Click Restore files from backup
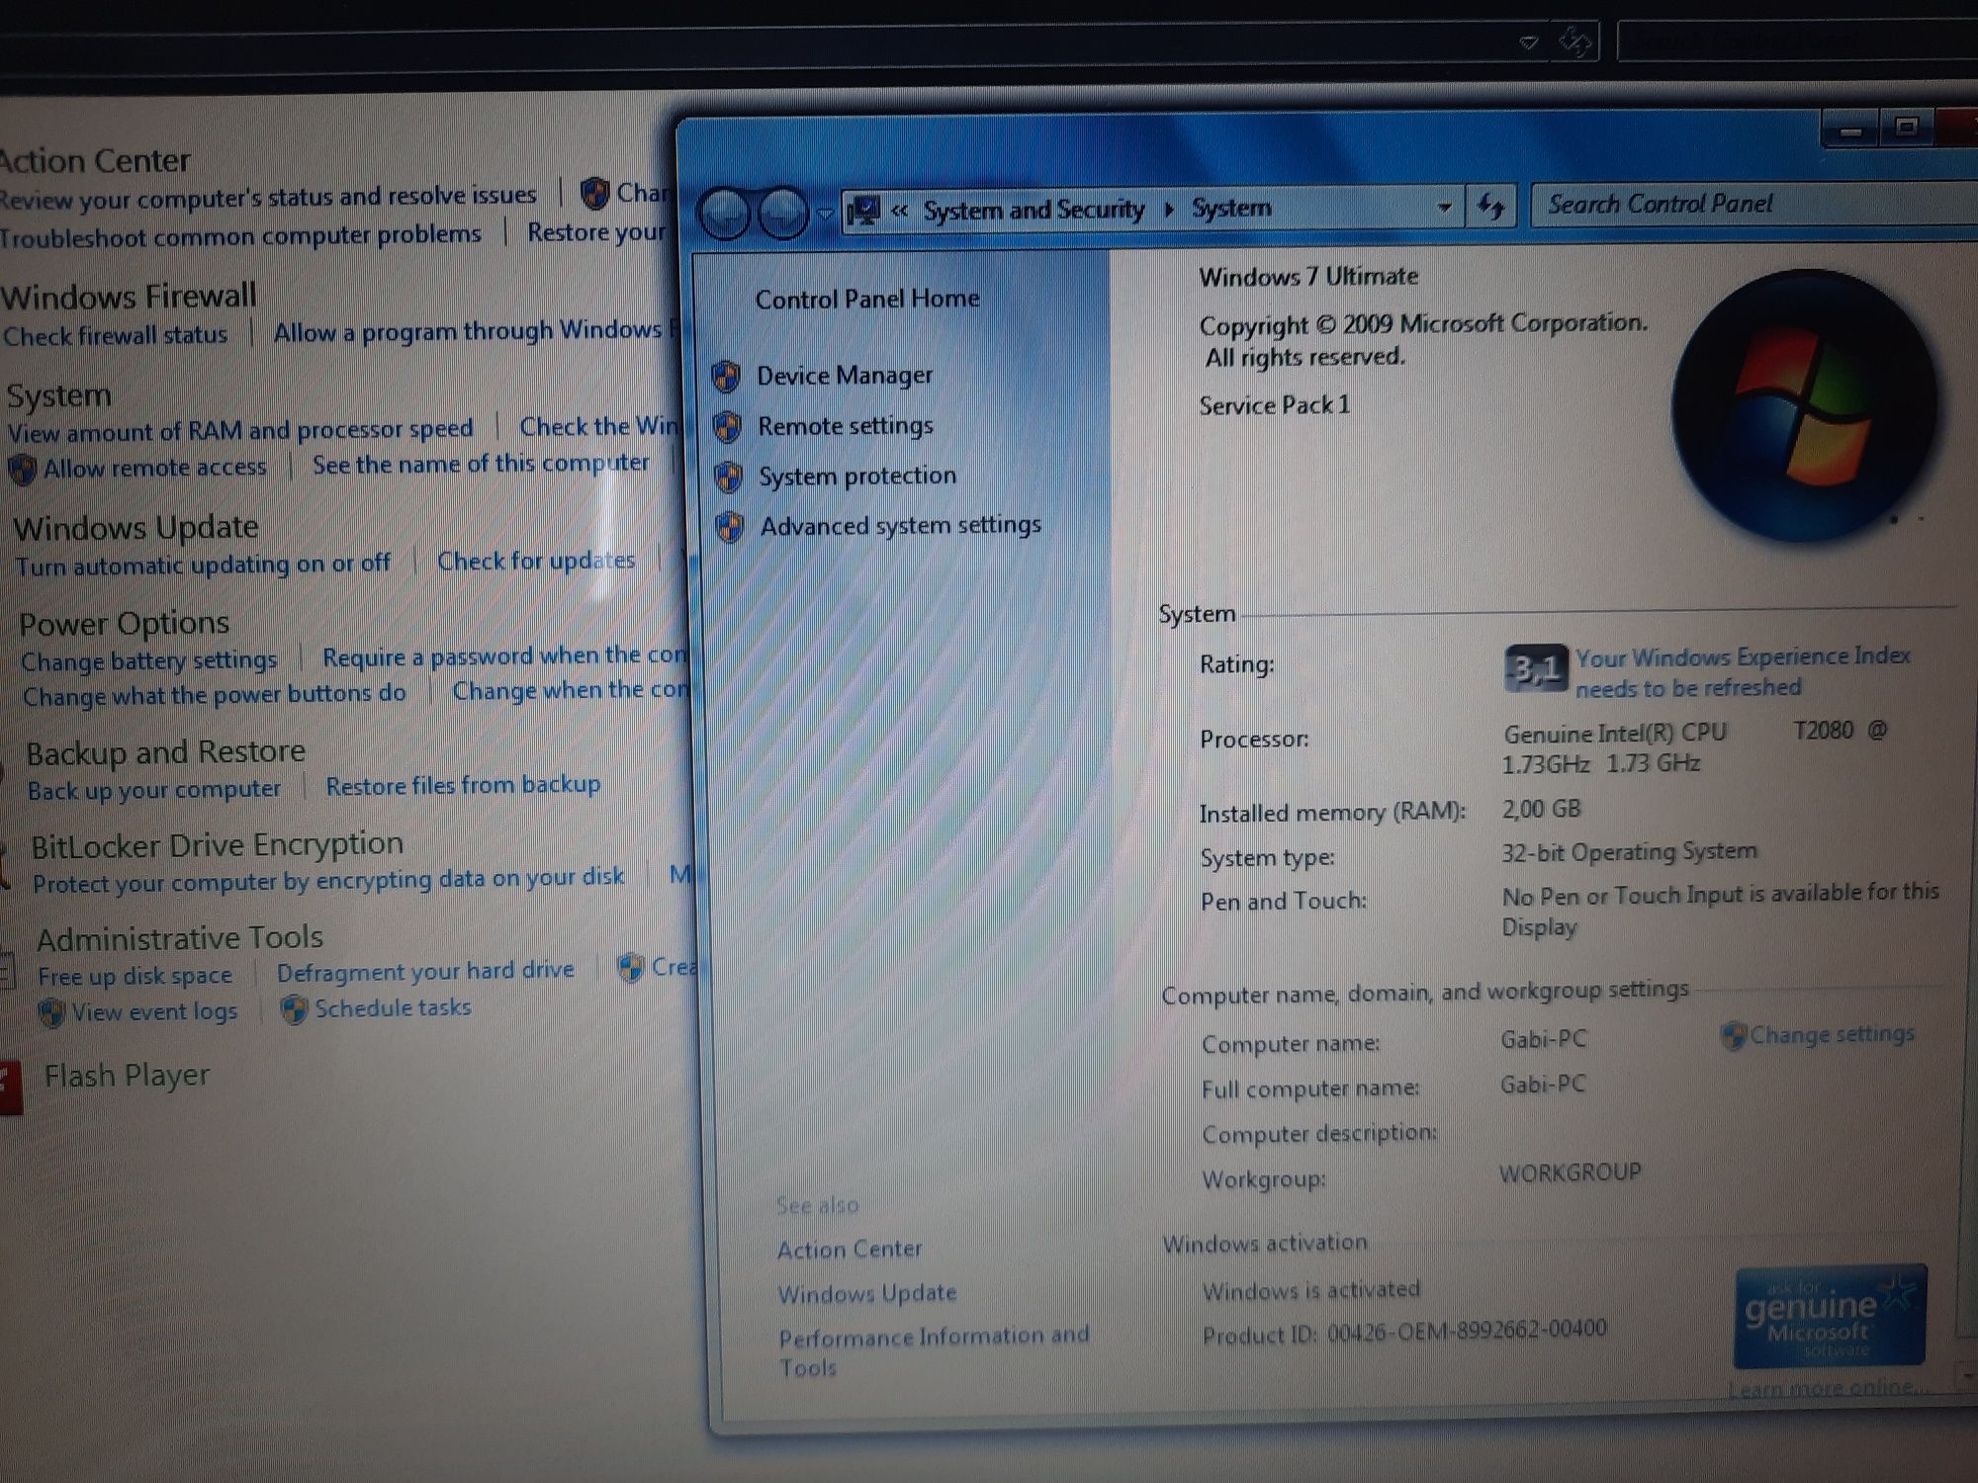The image size is (1978, 1483). pos(463,786)
